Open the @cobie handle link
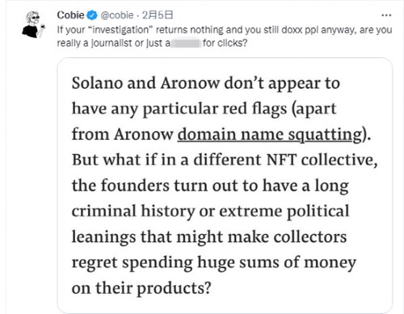 pyautogui.click(x=117, y=15)
